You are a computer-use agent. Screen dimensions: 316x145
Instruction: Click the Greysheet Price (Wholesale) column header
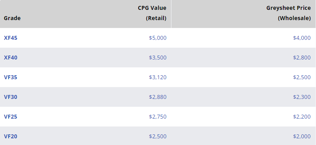click(x=288, y=13)
